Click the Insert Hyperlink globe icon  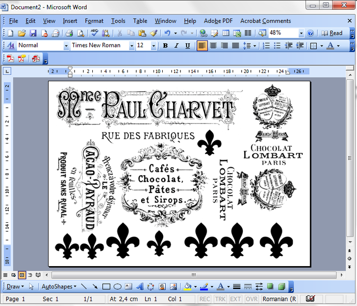(x=203, y=33)
